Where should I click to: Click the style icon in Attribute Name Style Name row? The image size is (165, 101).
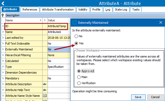[x=45, y=96]
